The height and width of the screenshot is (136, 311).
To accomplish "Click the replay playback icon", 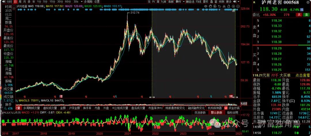I will point(215,6).
